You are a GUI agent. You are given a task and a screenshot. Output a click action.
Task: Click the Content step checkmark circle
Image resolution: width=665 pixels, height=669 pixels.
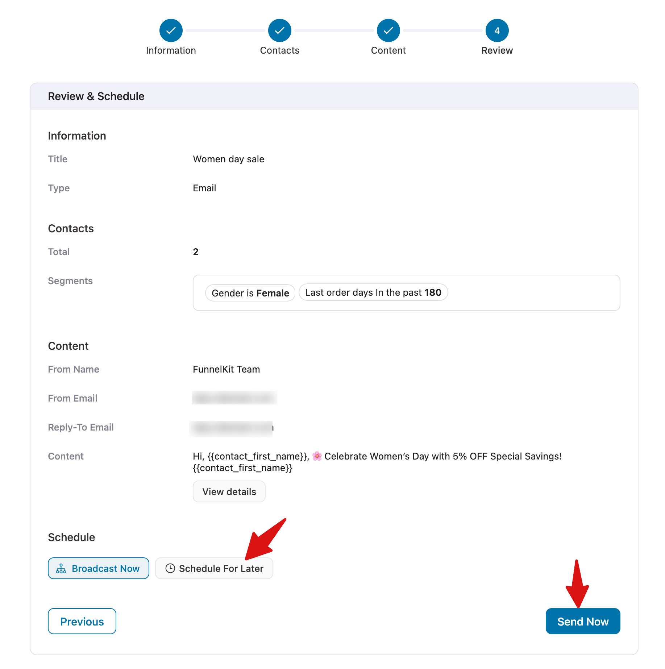tap(388, 30)
